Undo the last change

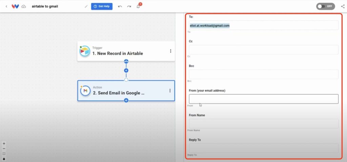pos(120,6)
